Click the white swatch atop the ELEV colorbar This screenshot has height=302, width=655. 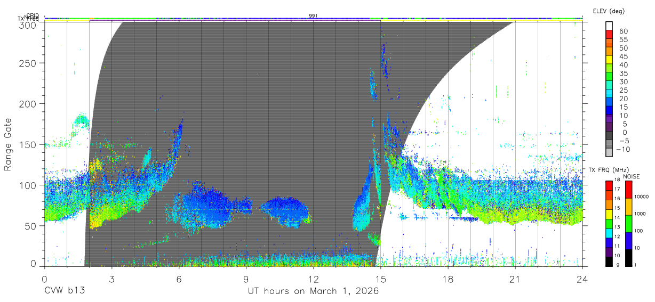[x=609, y=26]
